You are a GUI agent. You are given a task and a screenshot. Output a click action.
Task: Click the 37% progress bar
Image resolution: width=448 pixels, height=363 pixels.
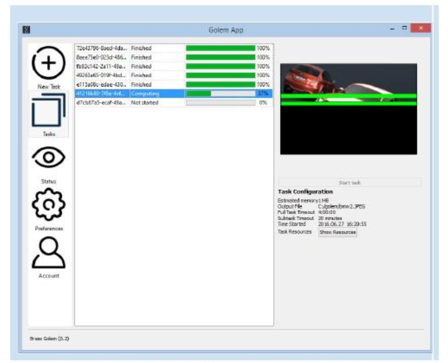pos(221,93)
